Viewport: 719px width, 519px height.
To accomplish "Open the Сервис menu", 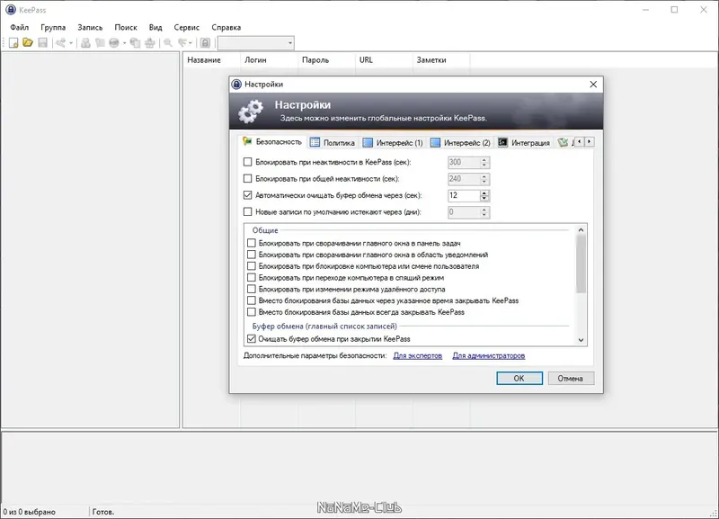I will tap(187, 27).
